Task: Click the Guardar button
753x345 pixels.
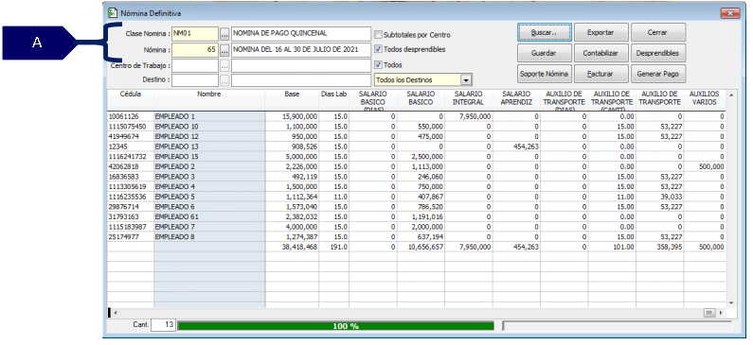Action: click(545, 53)
